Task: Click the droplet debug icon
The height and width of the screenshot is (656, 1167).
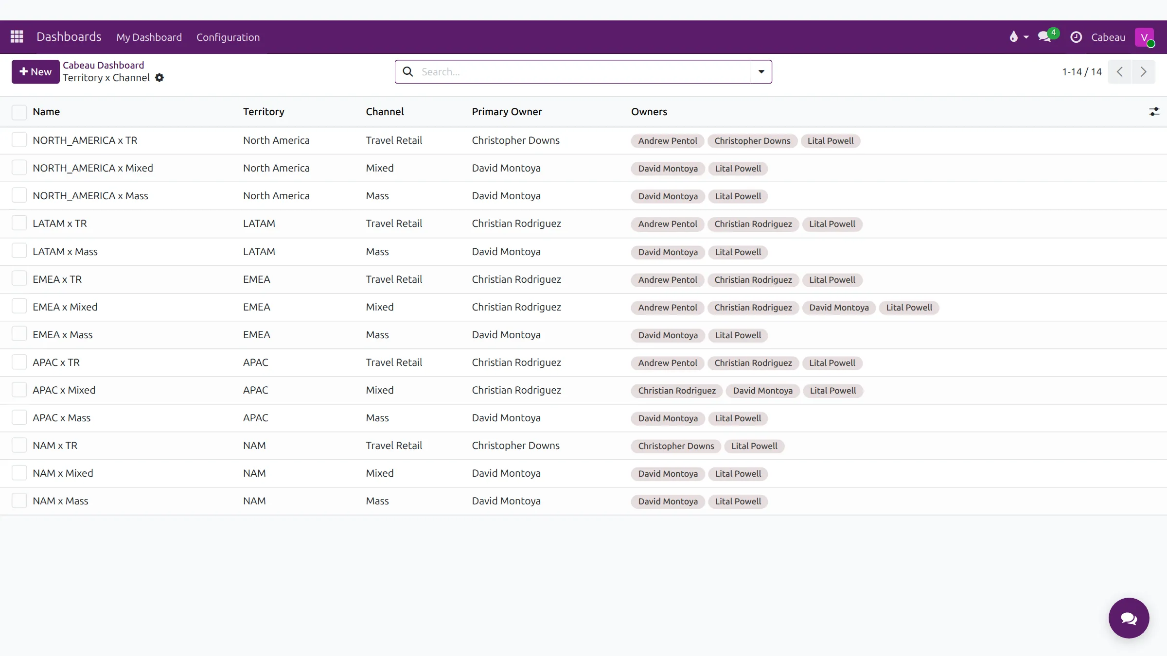Action: [1013, 37]
